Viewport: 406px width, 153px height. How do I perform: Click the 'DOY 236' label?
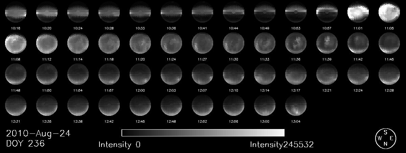(x=25, y=144)
